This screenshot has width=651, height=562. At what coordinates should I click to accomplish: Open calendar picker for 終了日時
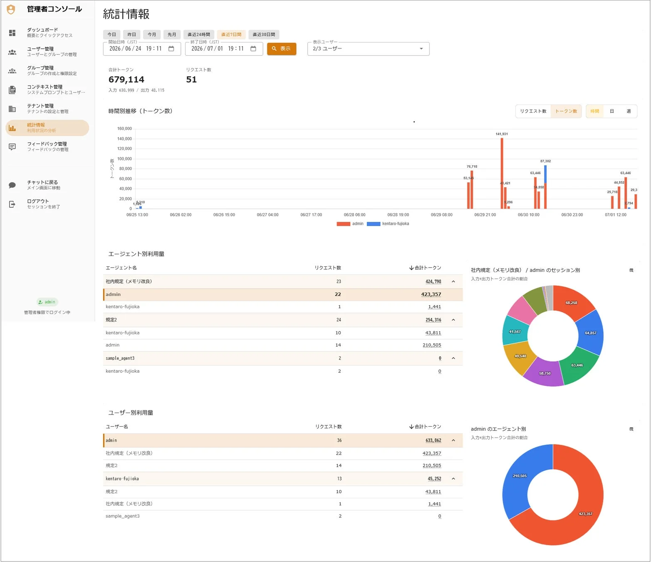(x=253, y=49)
